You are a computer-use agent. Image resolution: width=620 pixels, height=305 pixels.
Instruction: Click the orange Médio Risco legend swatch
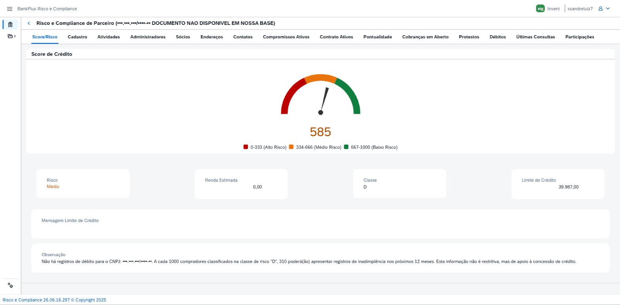click(291, 147)
